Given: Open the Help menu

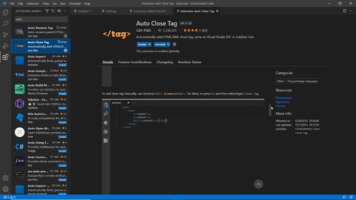Looking at the screenshot, I should [87, 4].
